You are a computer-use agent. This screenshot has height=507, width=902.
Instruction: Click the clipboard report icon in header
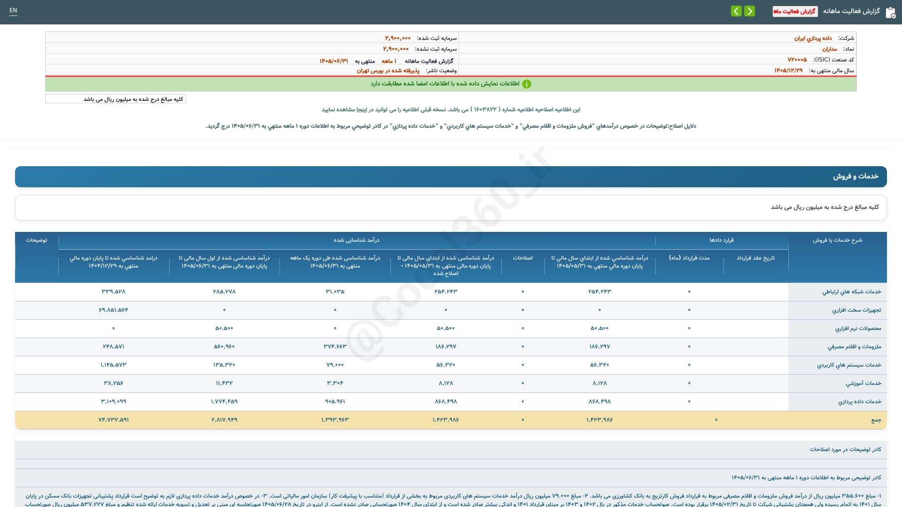(x=890, y=12)
